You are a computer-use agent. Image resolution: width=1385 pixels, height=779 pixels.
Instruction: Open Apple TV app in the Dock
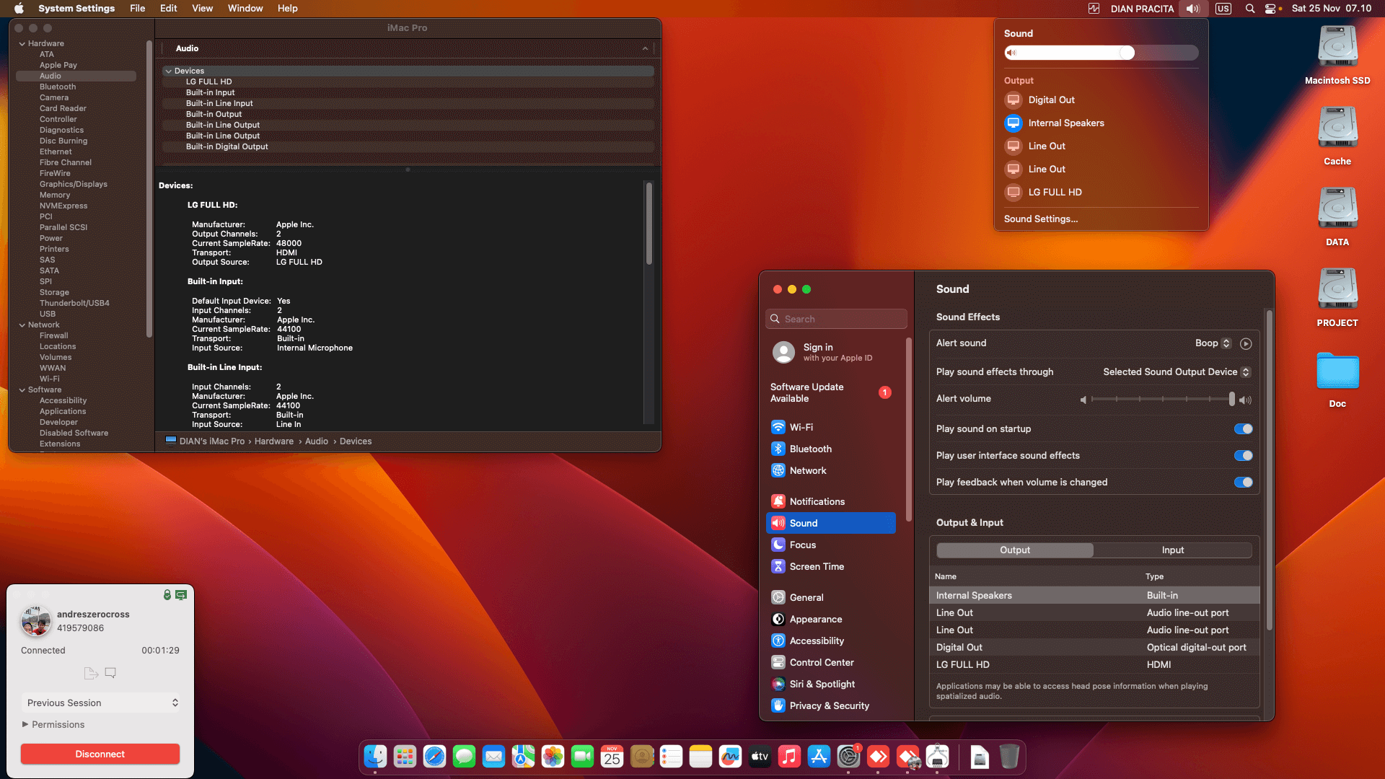(760, 756)
